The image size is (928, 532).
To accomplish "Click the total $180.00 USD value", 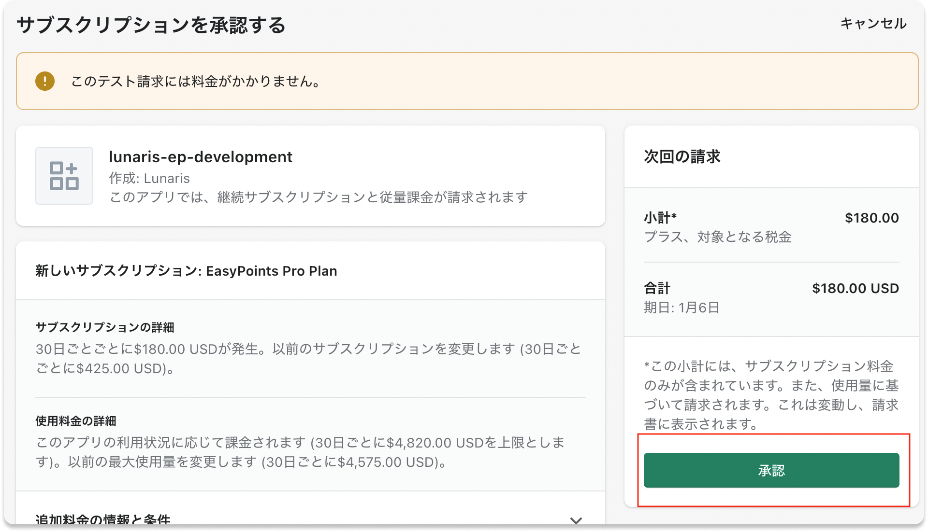I will coord(855,288).
